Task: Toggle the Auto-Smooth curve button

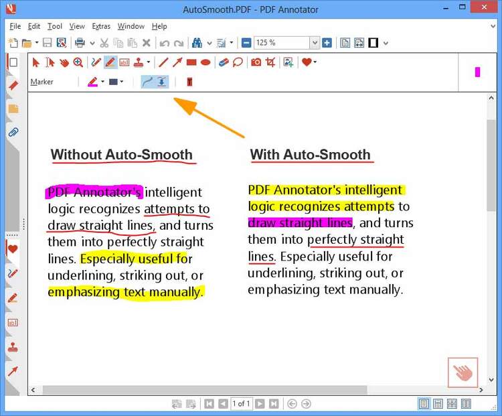Action: [x=148, y=82]
